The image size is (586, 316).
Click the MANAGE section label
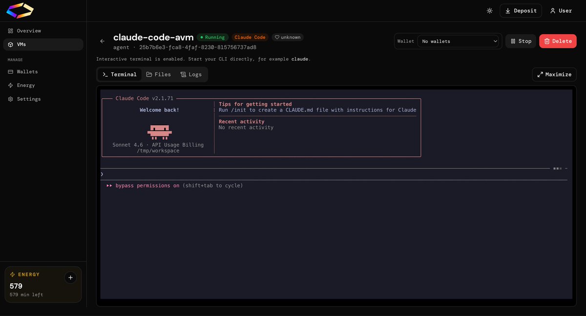coord(15,60)
